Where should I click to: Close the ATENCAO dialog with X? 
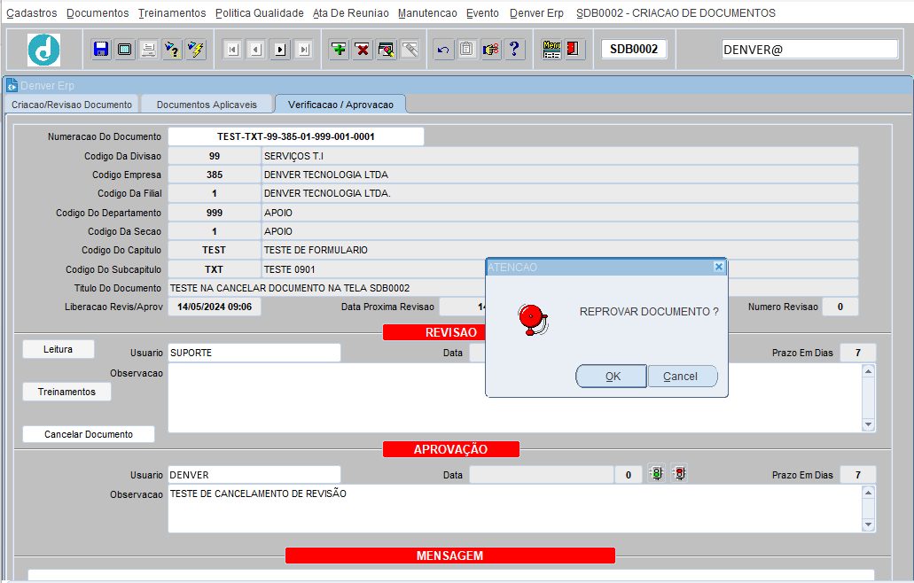[719, 267]
